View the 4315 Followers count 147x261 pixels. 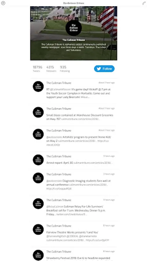pos(51,69)
